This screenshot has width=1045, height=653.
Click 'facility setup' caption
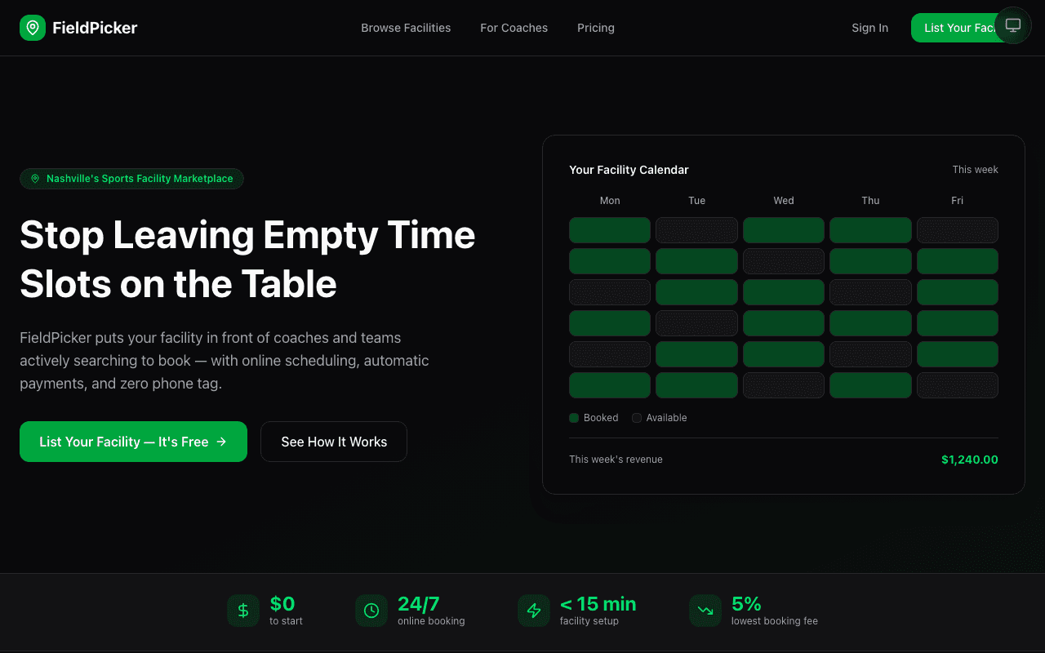click(x=589, y=621)
